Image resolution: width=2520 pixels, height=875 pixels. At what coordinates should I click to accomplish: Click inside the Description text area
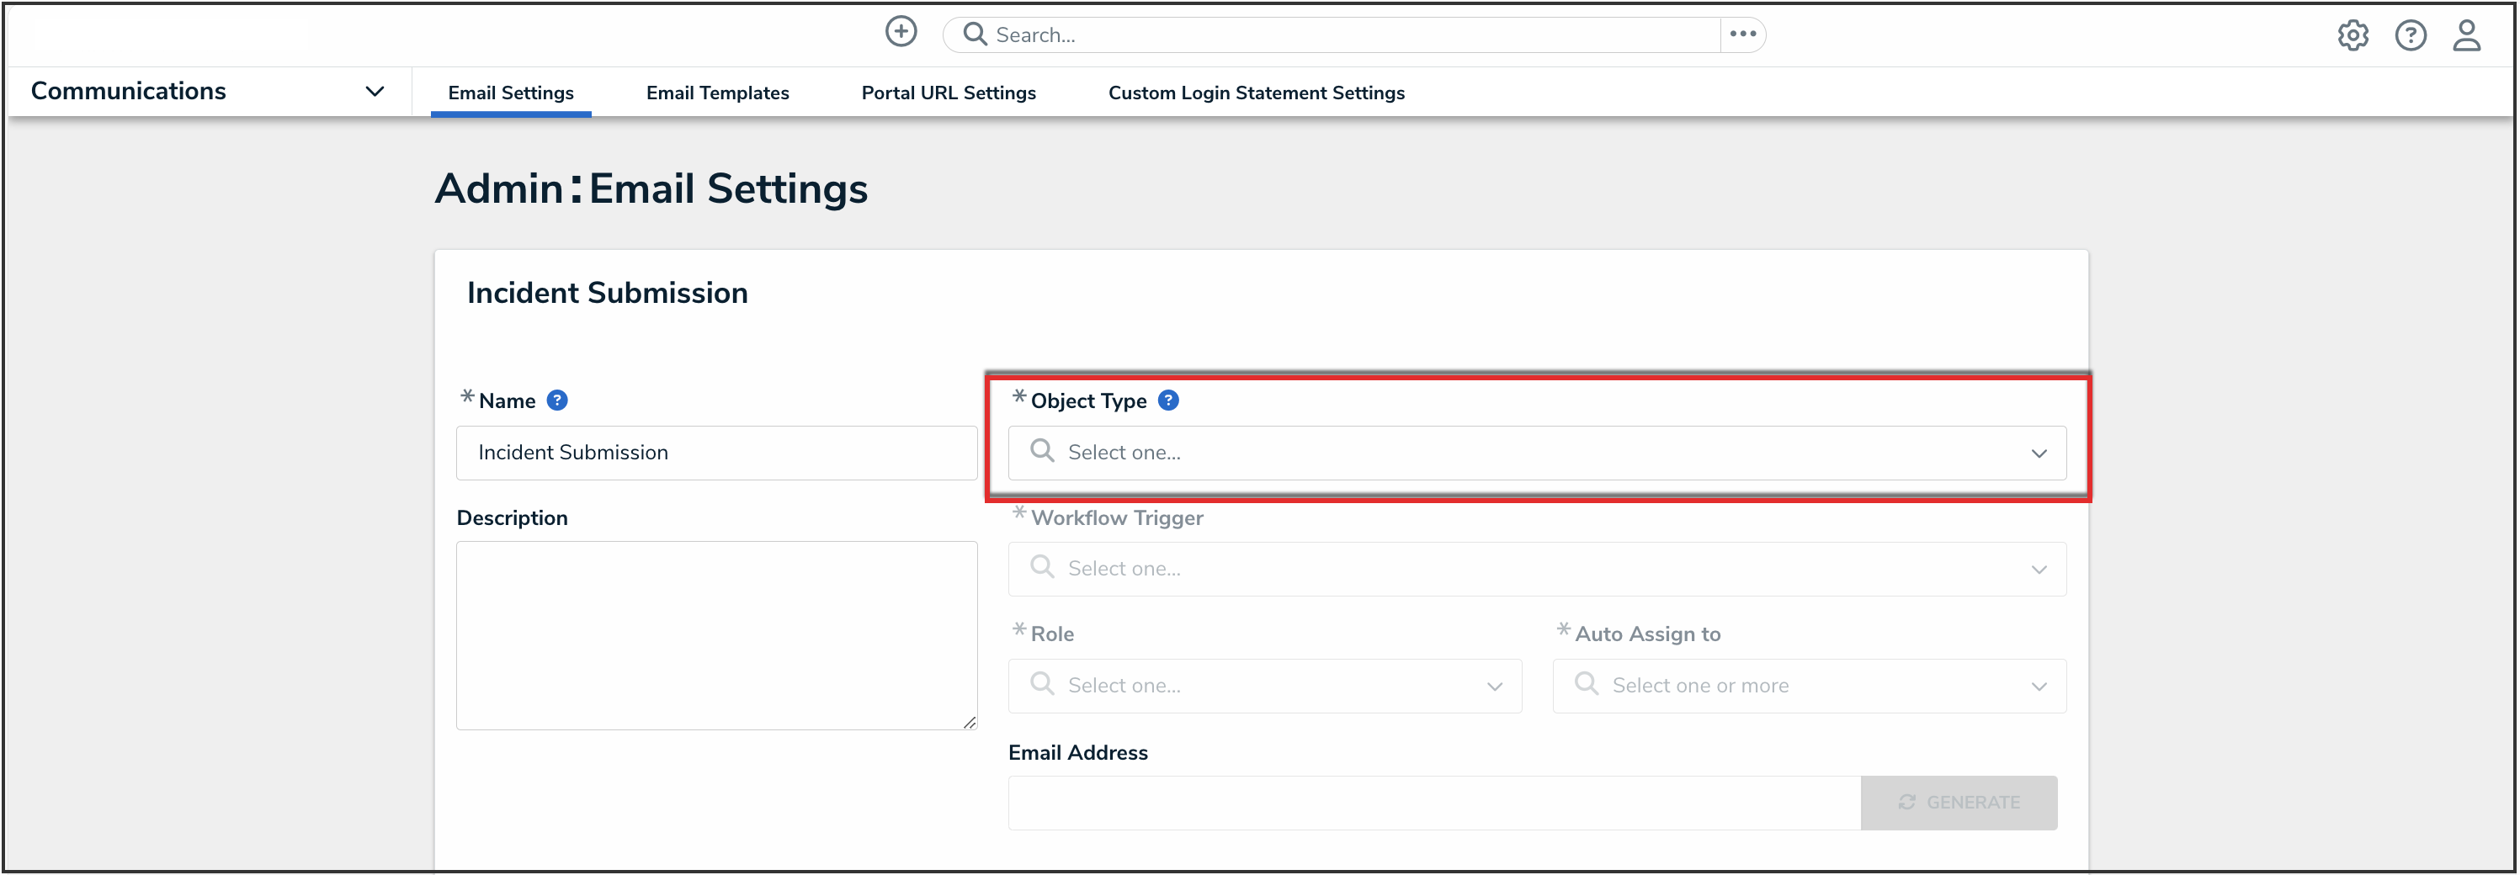coord(716,635)
